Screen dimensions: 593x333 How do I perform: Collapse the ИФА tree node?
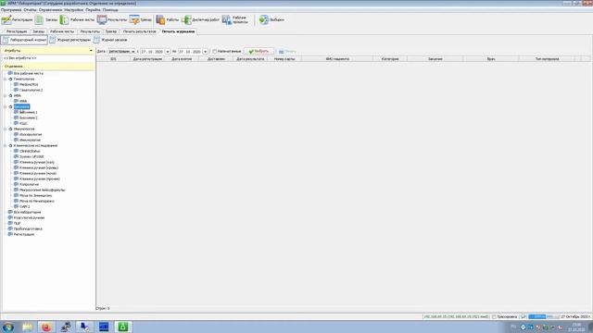(x=6, y=96)
